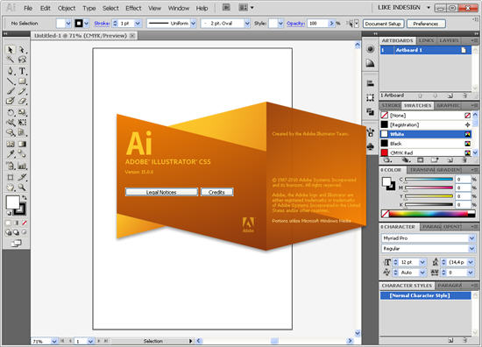Select the Pencil tool
This screenshot has width=482, height=347.
click(x=22, y=91)
